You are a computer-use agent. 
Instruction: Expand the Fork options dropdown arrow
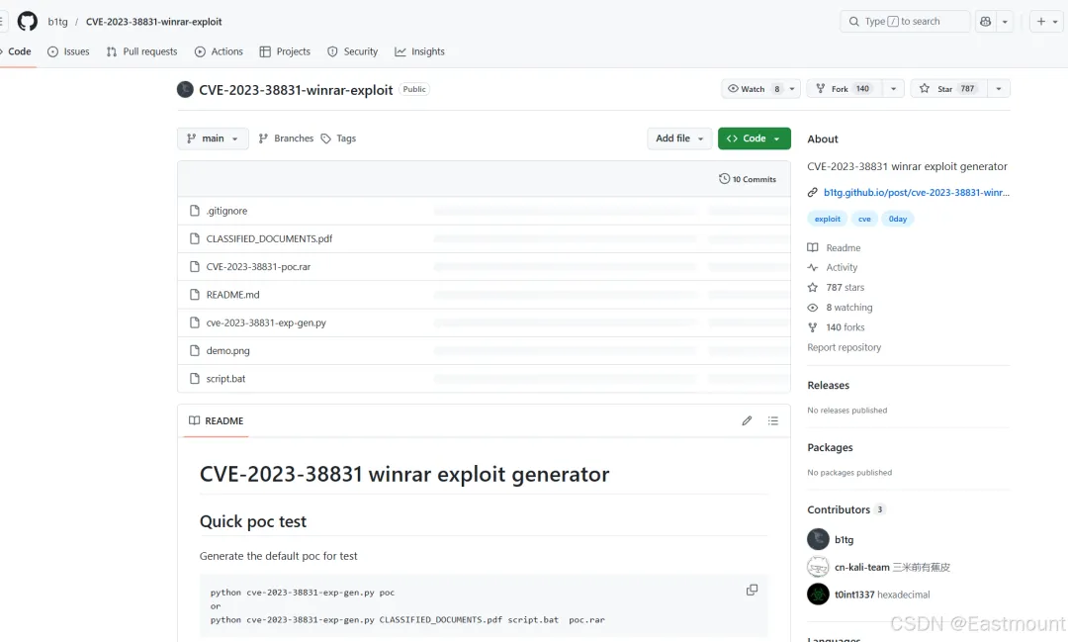tap(894, 89)
